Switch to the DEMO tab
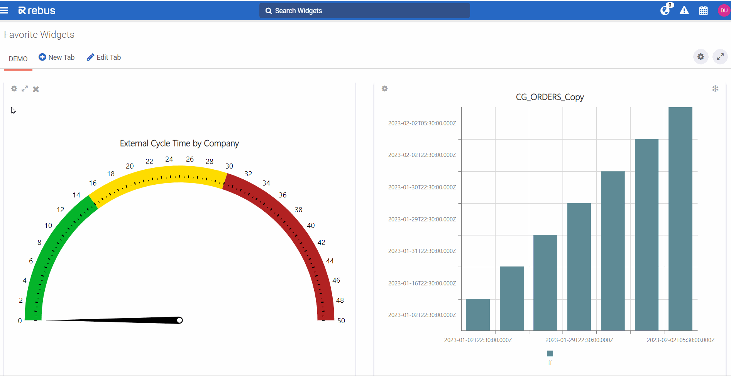731x376 pixels. click(x=18, y=59)
